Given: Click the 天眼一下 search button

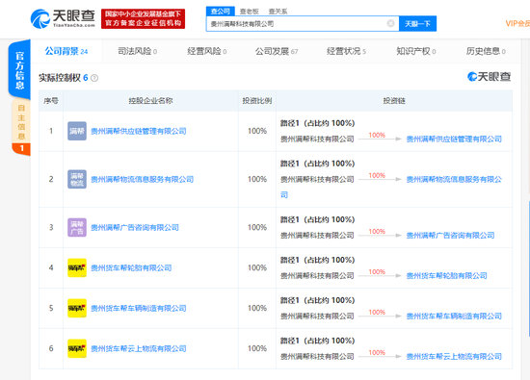Looking at the screenshot, I should coord(417,24).
